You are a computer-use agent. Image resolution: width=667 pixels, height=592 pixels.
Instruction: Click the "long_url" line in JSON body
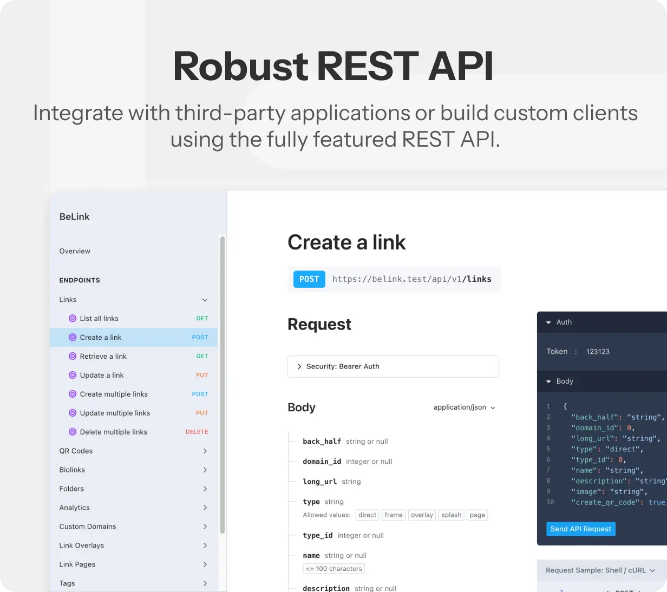tap(616, 438)
